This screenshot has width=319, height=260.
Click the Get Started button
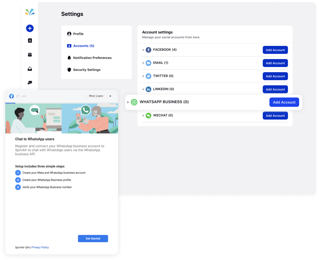pos(93,239)
